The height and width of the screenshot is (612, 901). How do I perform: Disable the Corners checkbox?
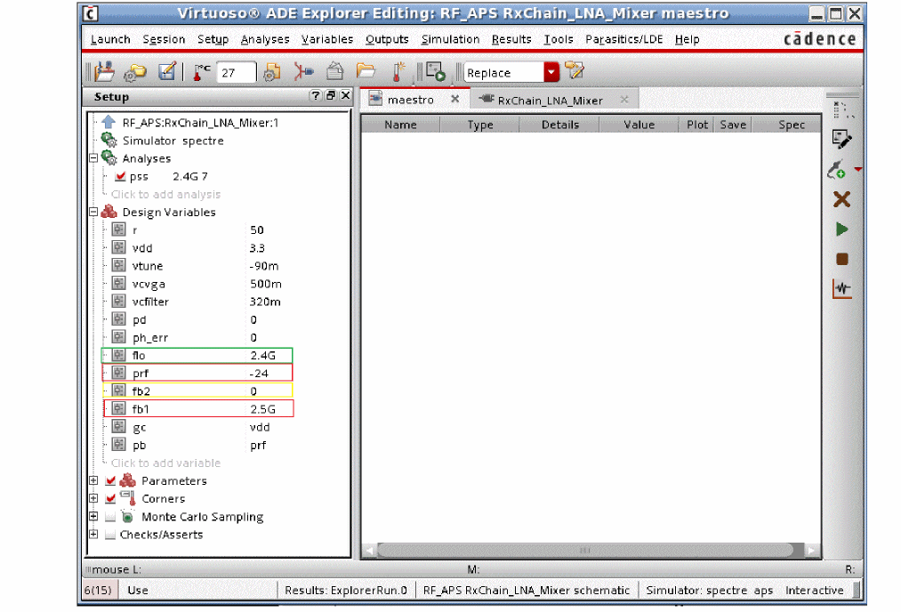(x=110, y=499)
